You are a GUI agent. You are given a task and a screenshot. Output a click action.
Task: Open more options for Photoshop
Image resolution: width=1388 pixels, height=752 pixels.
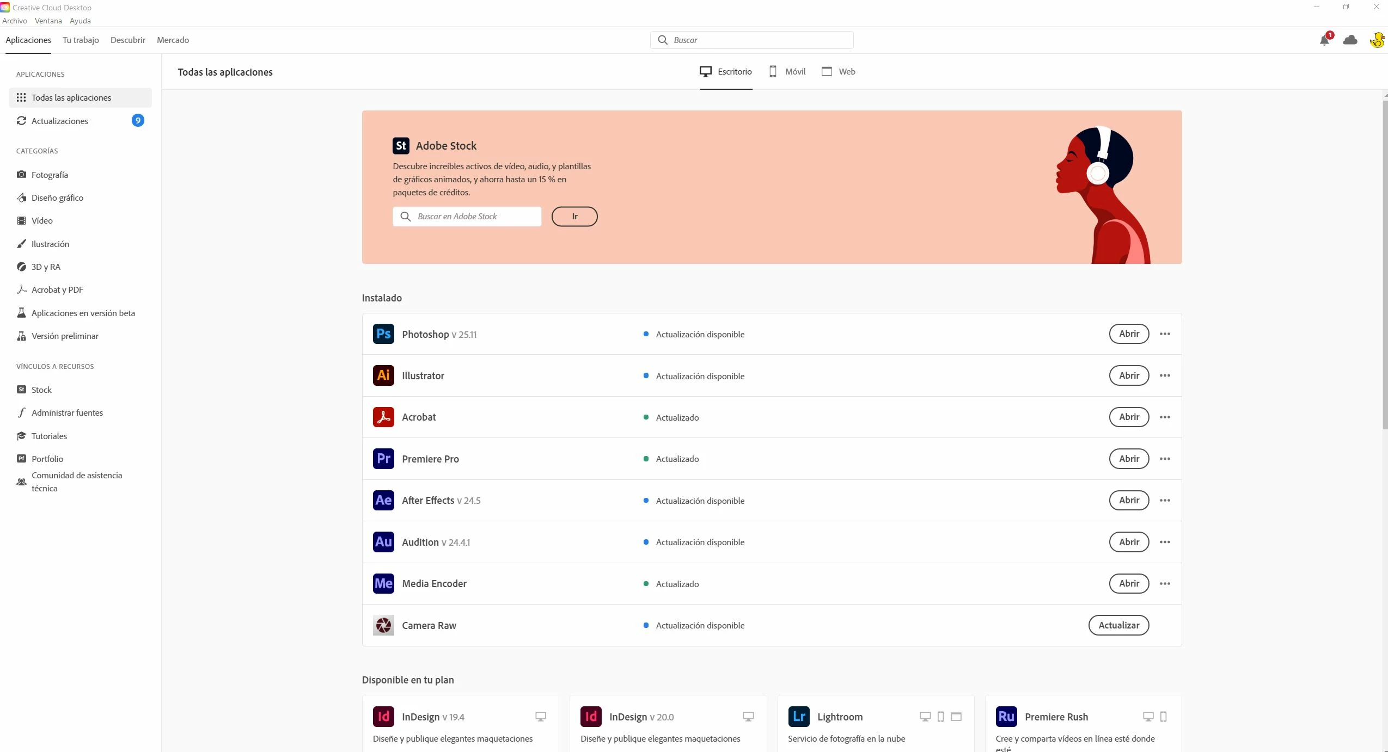click(x=1165, y=334)
